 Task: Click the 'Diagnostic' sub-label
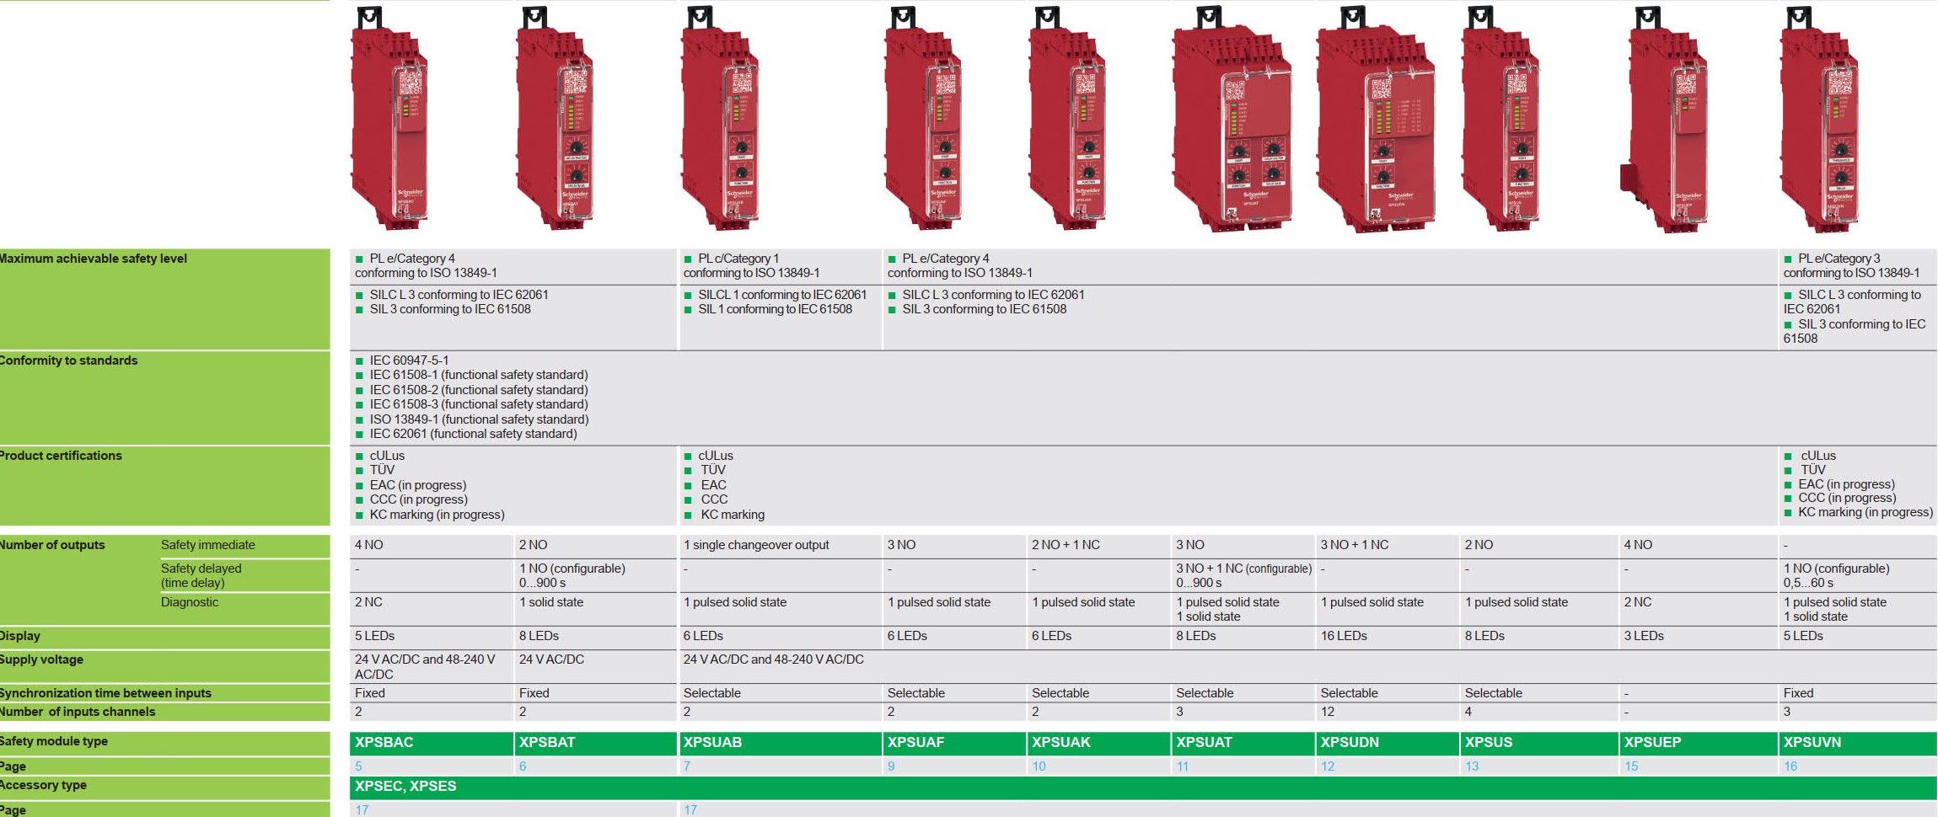(x=190, y=602)
